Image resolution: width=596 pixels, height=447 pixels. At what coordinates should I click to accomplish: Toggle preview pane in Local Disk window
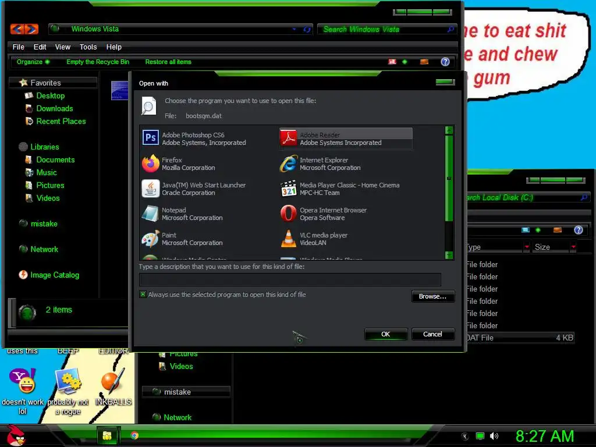(558, 230)
